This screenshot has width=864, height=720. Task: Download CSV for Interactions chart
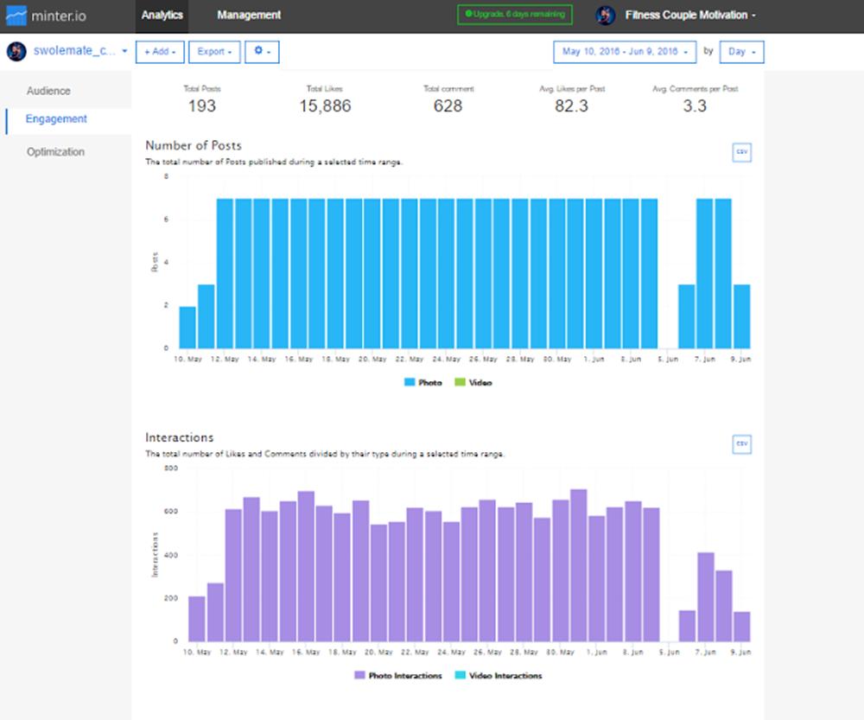click(x=740, y=444)
